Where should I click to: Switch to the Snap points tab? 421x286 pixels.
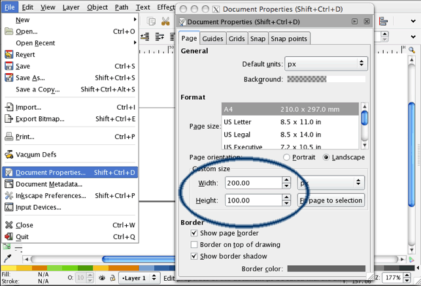click(x=289, y=39)
